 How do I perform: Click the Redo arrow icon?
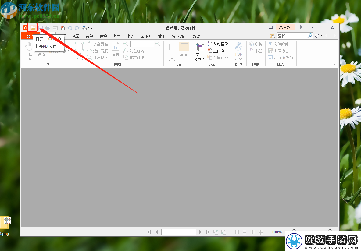pyautogui.click(x=77, y=28)
